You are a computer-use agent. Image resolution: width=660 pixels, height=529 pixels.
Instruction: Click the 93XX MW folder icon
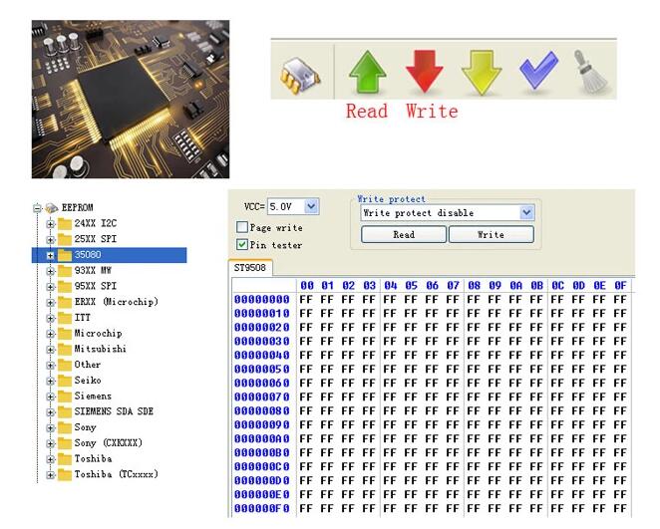65,270
